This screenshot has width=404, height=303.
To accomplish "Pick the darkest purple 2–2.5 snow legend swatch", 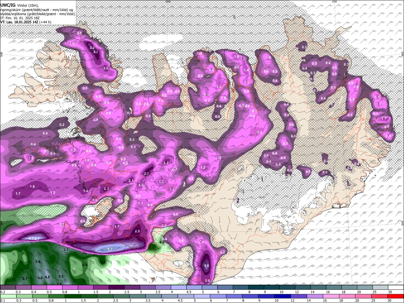I will click(x=116, y=287).
